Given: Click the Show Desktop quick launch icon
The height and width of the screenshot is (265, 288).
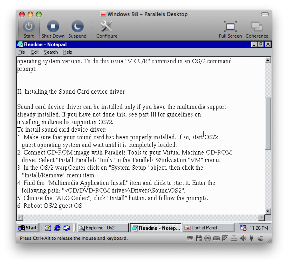Looking at the screenshot, I should (48, 228).
